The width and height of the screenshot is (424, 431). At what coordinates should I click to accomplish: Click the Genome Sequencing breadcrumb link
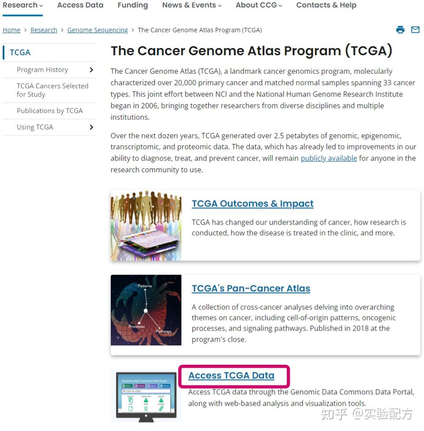coord(98,30)
